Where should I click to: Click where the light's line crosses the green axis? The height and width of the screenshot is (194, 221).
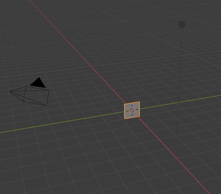click(179, 102)
